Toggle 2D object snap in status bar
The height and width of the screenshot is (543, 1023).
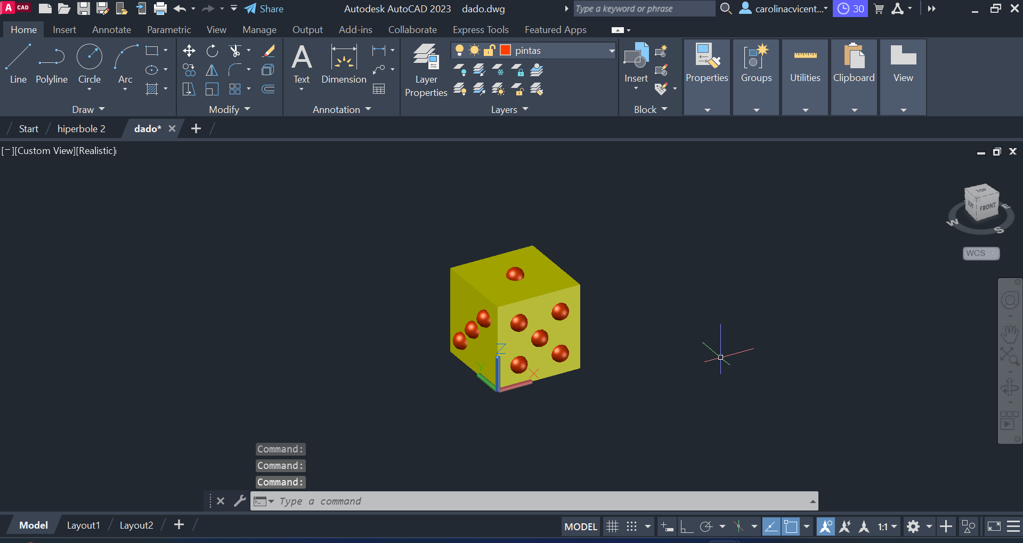[x=791, y=526]
